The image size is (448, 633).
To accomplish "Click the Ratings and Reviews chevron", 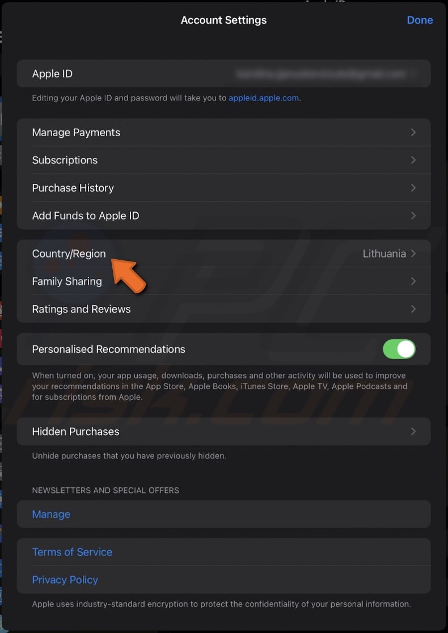I will coord(413,309).
